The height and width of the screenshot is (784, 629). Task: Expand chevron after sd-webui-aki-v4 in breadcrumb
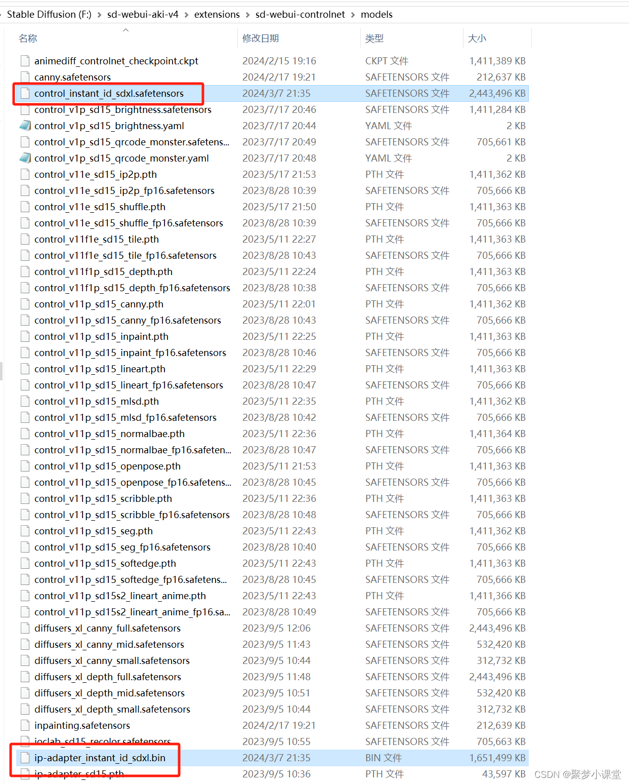pos(186,15)
